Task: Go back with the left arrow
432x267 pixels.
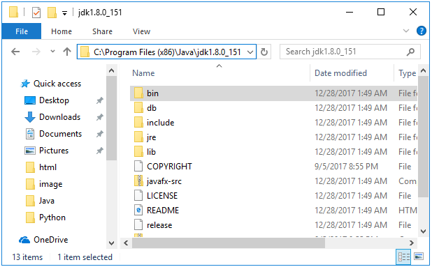Action: (x=15, y=52)
